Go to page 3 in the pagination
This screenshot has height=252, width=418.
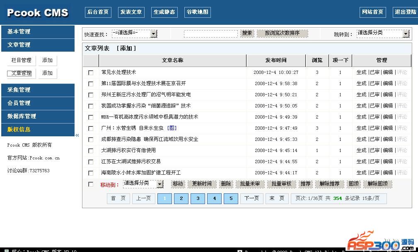coord(198,199)
